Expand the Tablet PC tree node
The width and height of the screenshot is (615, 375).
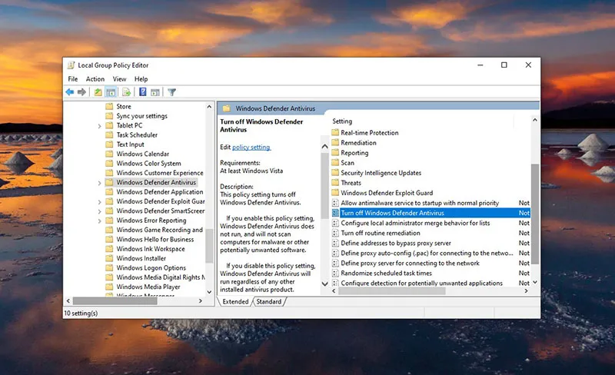(x=100, y=125)
